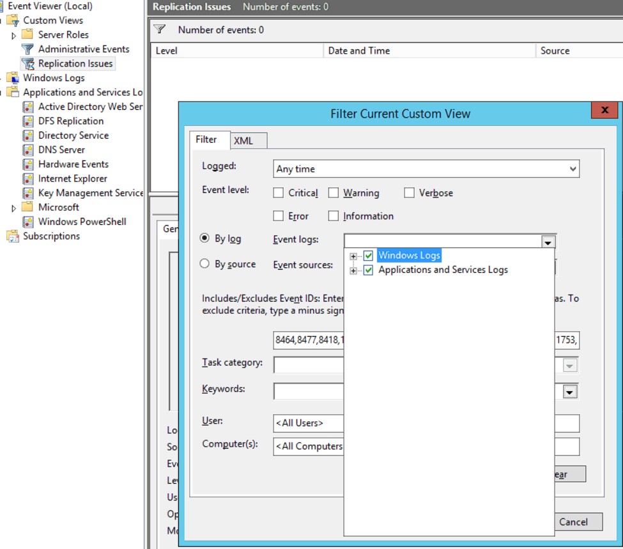Click the Windows PowerShell log icon
Viewport: 623px width, 549px height.
coord(28,222)
